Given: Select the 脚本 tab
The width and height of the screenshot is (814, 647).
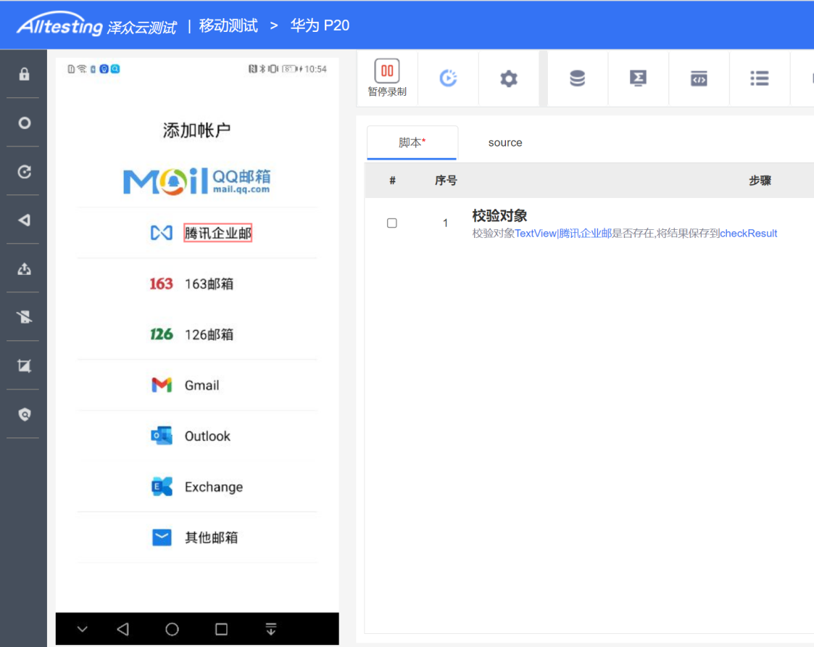Looking at the screenshot, I should [412, 143].
